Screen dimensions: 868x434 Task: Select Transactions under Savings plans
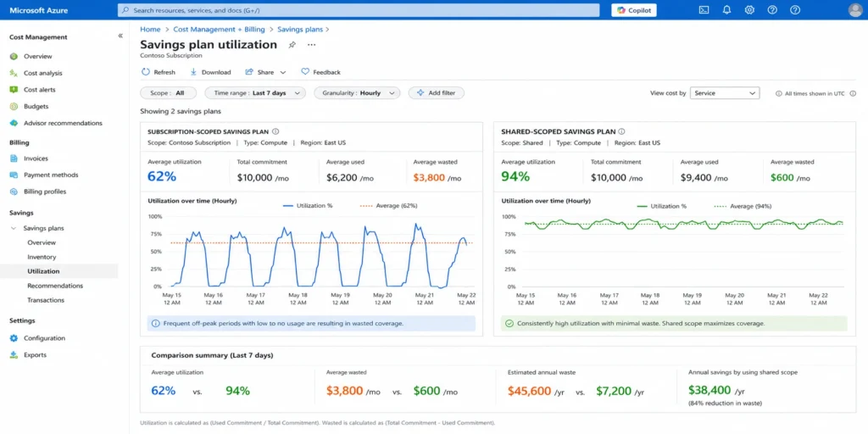click(46, 300)
